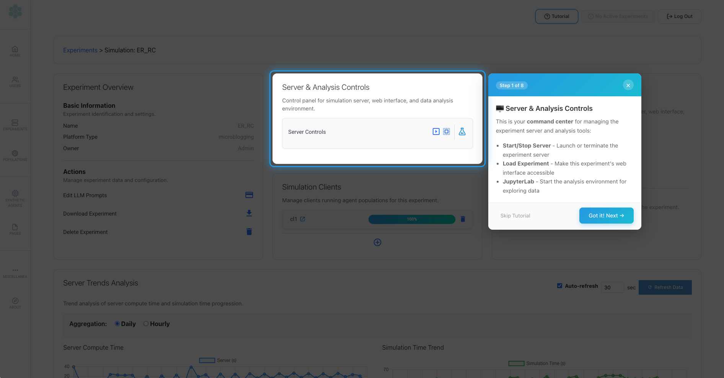
Task: Edit the refresh interval seconds field
Action: [612, 287]
